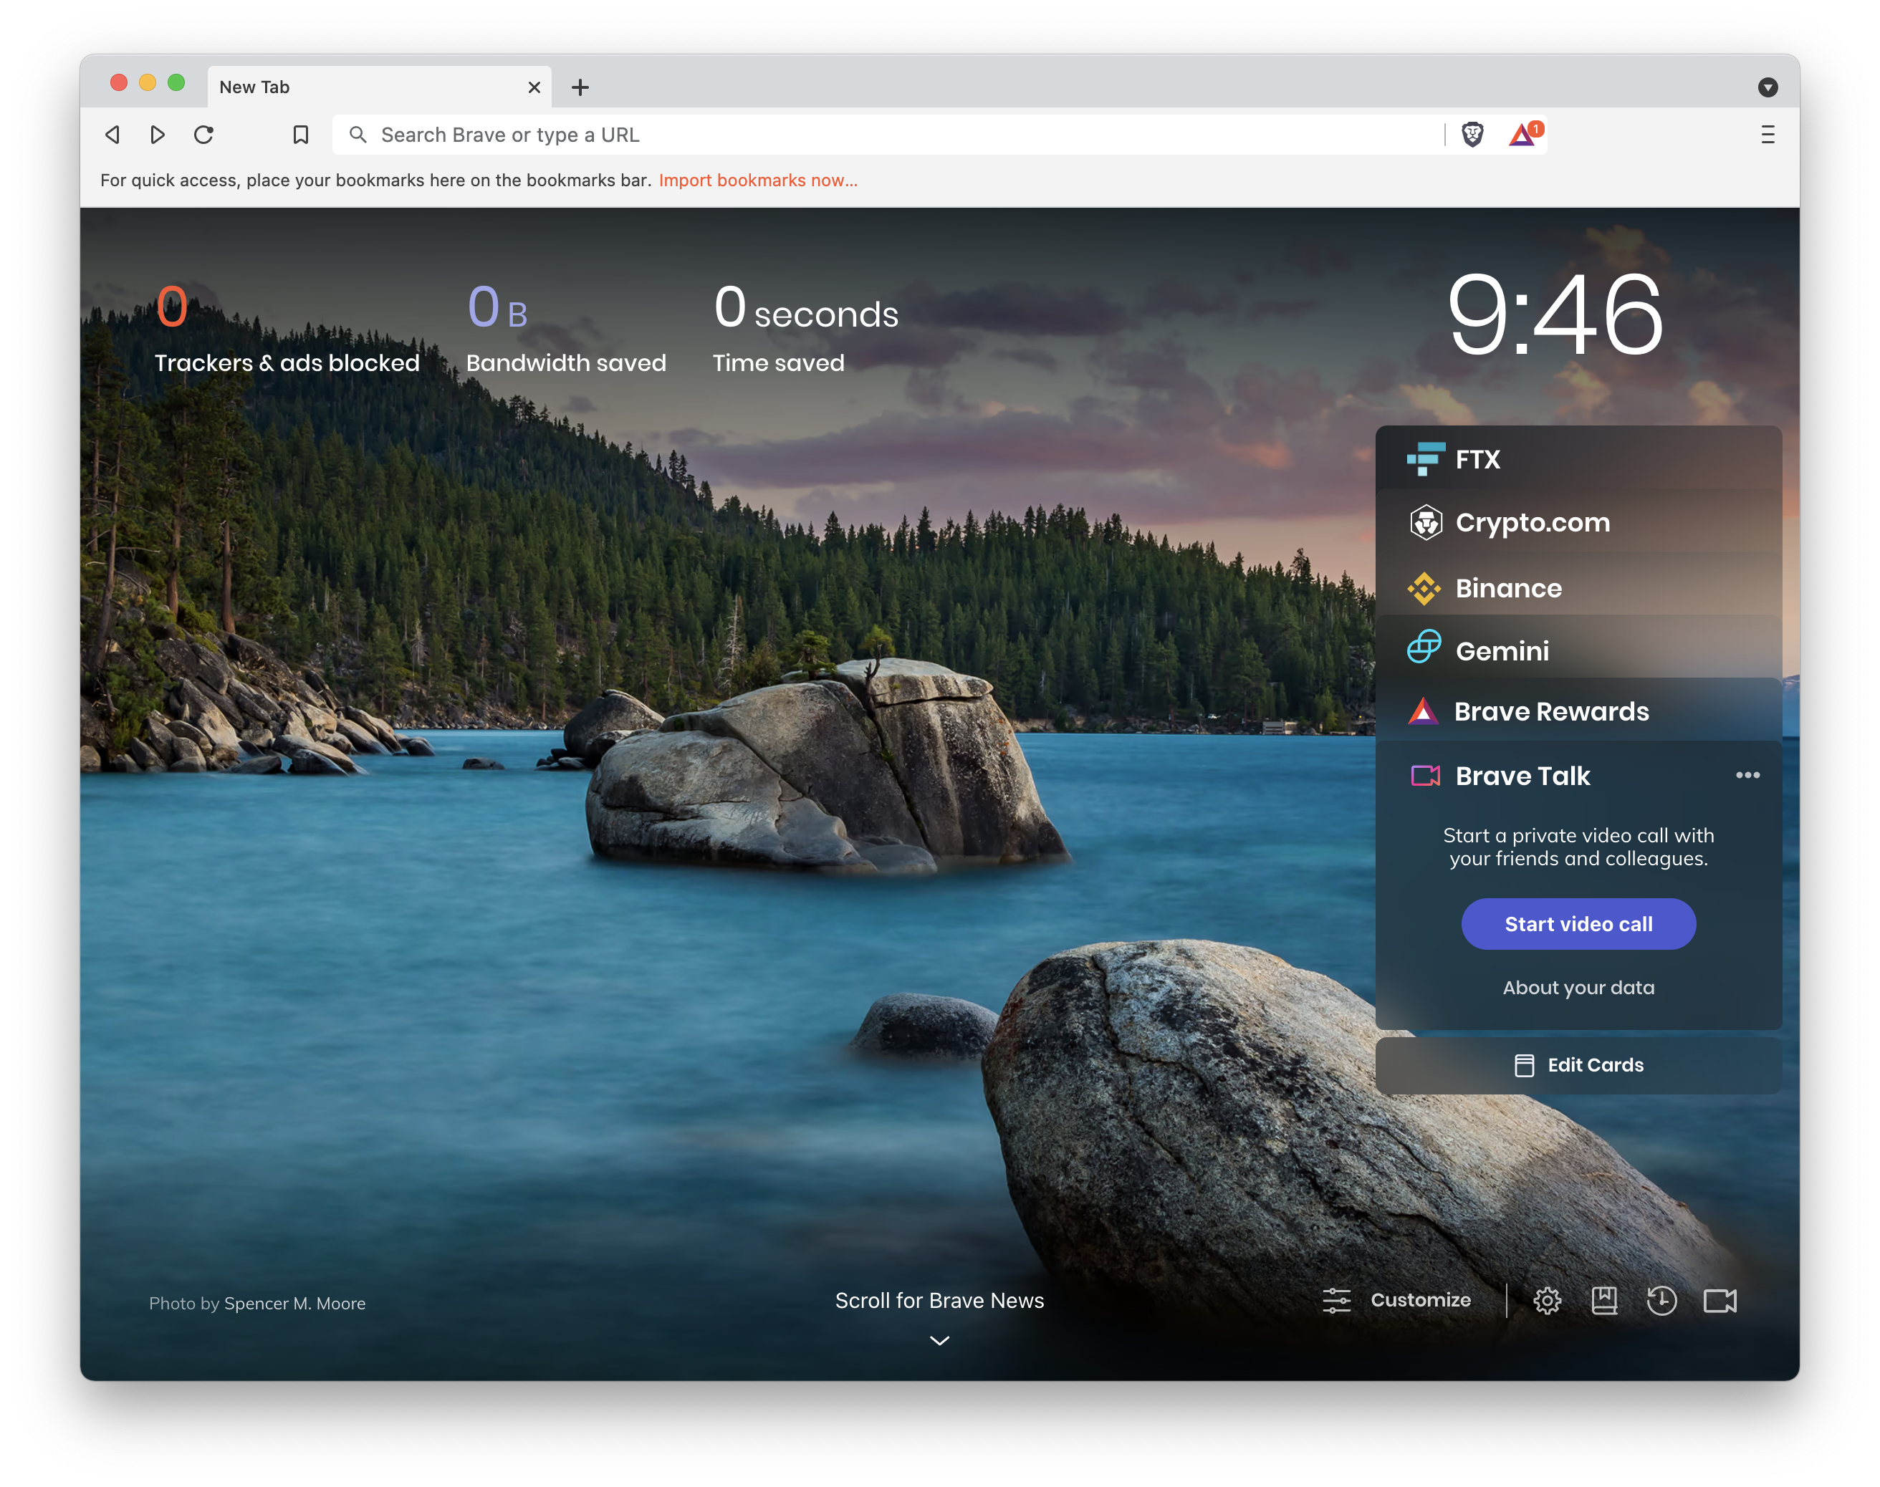1880x1487 pixels.
Task: Click the Crypto.com logo icon
Action: pos(1426,522)
